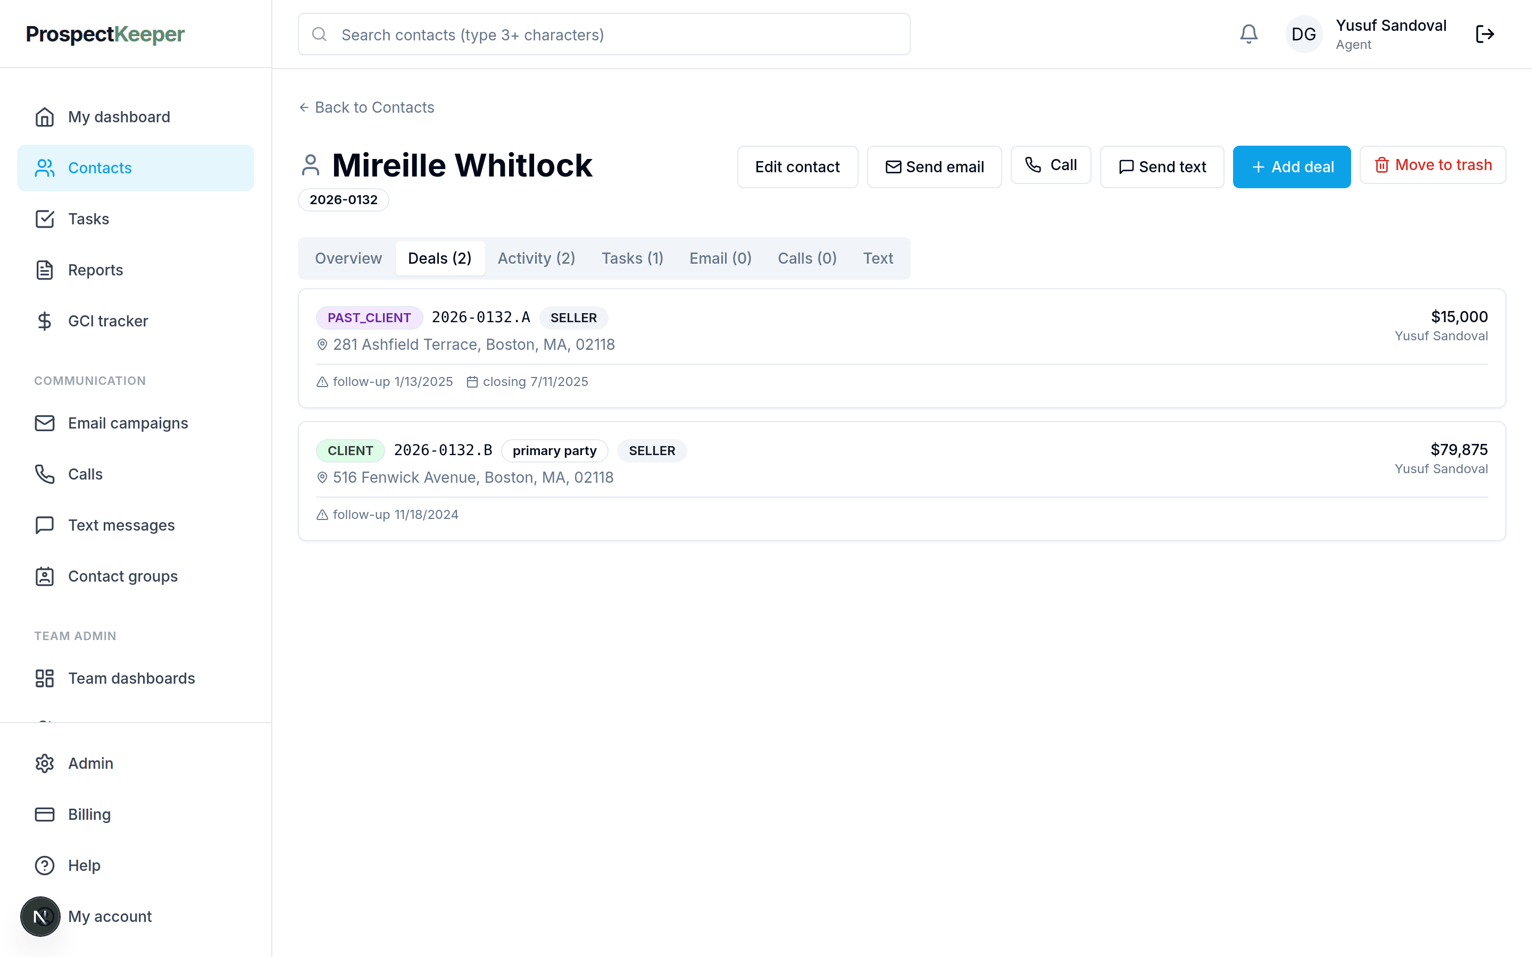The image size is (1532, 957).
Task: Switch to the Email (0) tab
Action: [x=720, y=258]
